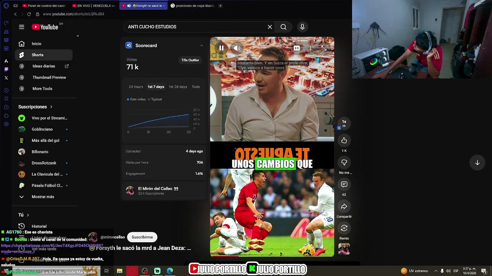Clear the search box text
492x276 pixels.
(270, 27)
